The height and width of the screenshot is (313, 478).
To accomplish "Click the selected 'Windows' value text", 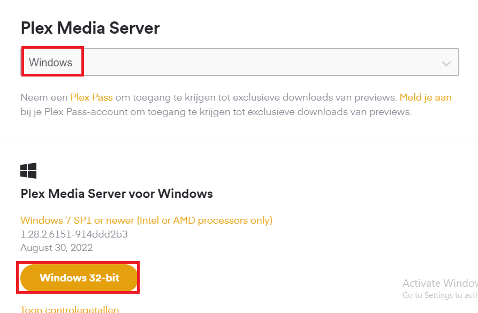I will click(x=51, y=63).
